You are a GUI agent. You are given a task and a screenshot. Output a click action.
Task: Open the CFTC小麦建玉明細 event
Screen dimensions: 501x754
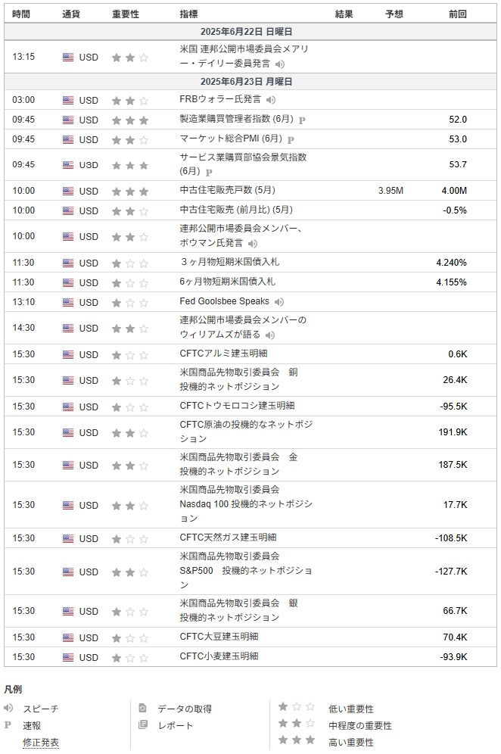[x=218, y=656]
